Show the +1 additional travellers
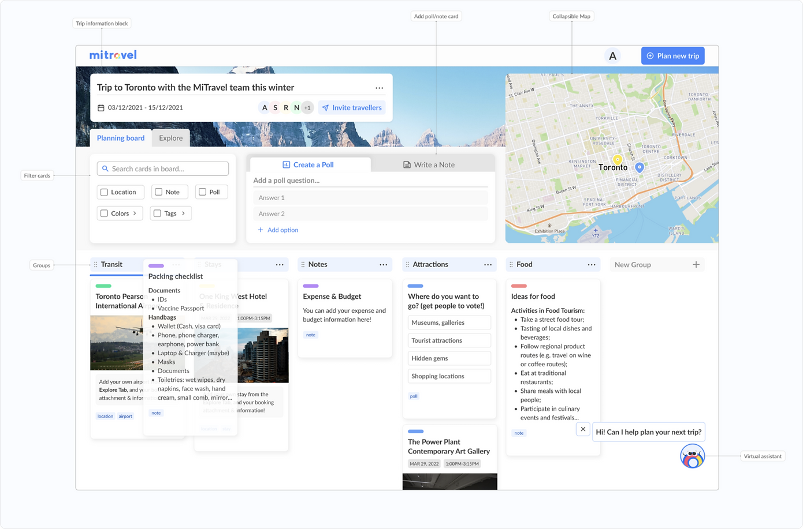 [307, 108]
